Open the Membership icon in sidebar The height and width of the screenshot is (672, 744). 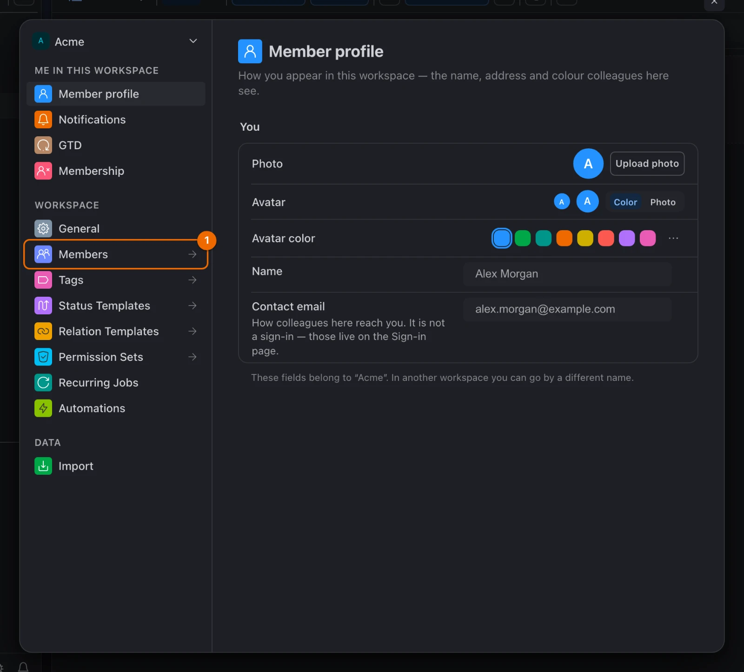coord(43,171)
